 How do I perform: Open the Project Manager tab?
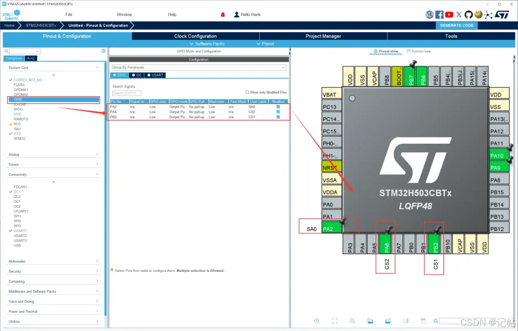pyautogui.click(x=323, y=36)
